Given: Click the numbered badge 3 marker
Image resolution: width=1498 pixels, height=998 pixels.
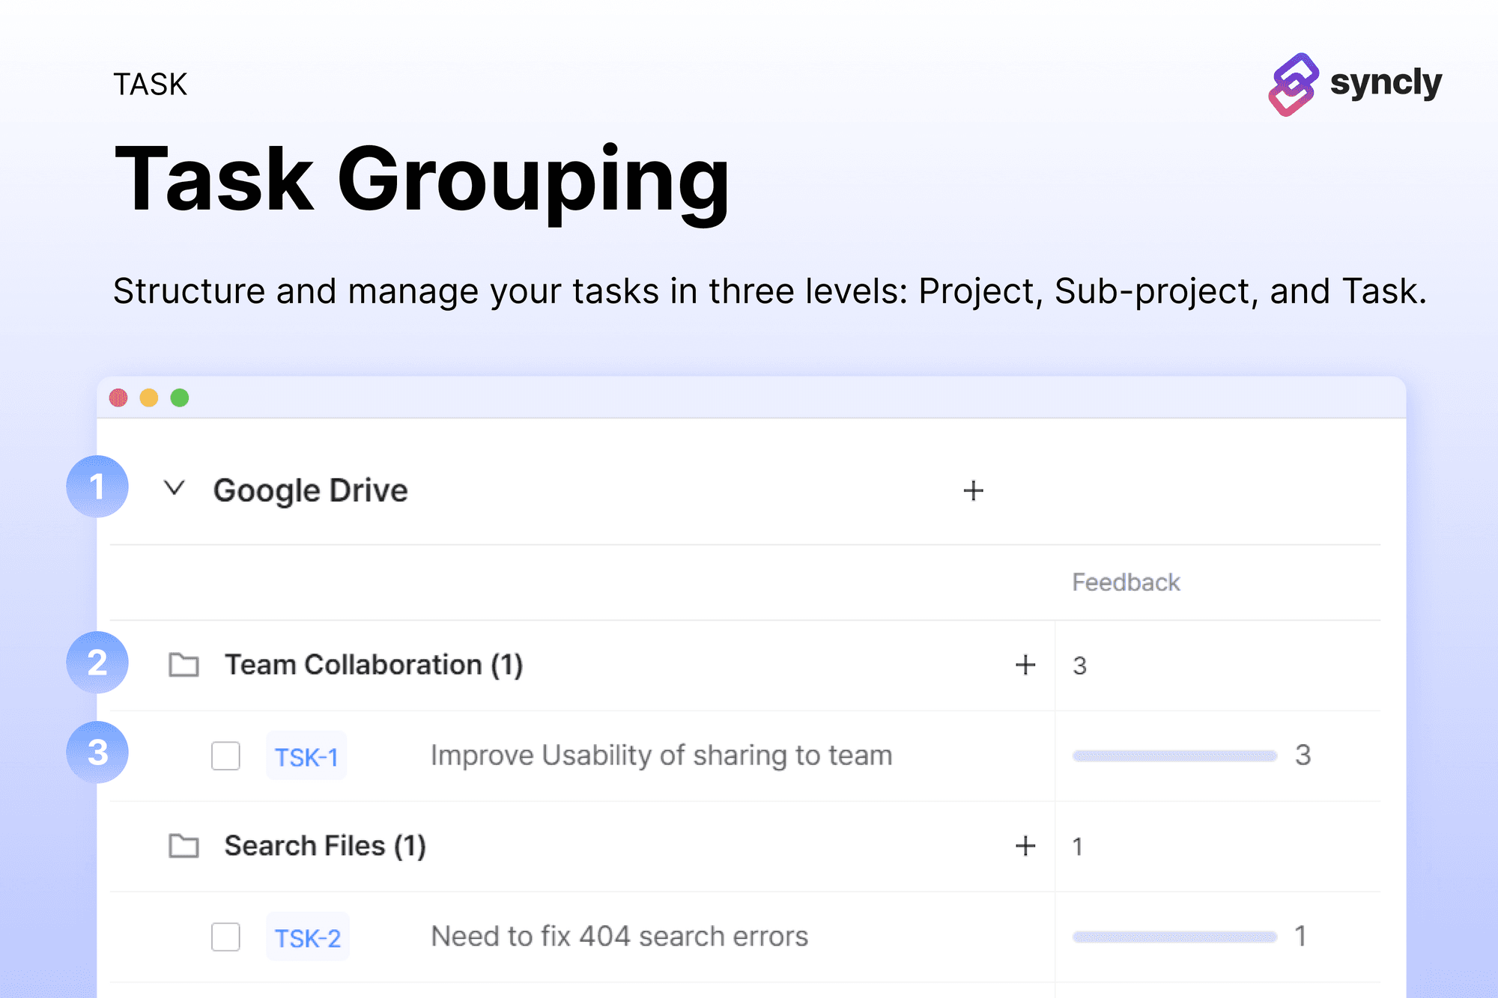Looking at the screenshot, I should pyautogui.click(x=97, y=752).
